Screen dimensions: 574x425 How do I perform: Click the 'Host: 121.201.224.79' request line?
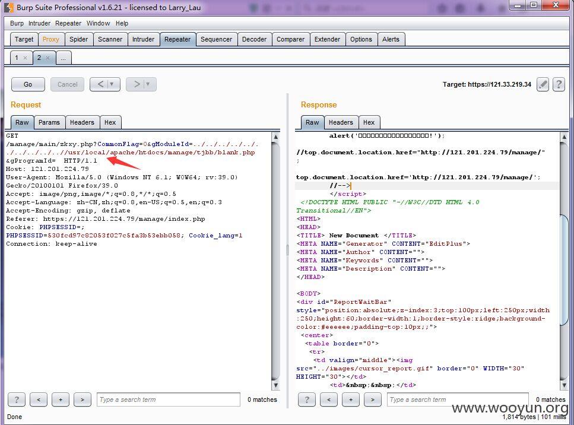coord(47,169)
